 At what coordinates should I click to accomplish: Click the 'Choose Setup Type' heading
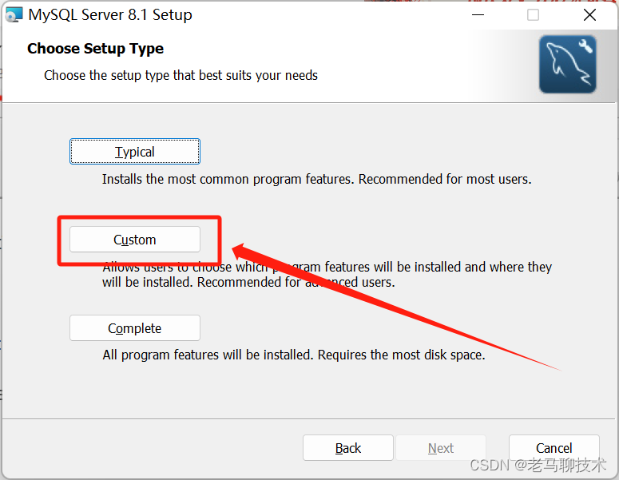(x=95, y=49)
